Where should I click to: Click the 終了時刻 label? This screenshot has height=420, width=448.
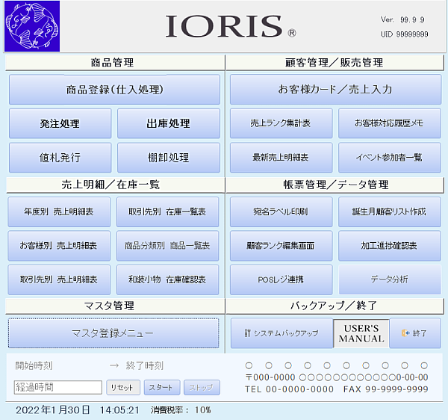[x=145, y=365]
